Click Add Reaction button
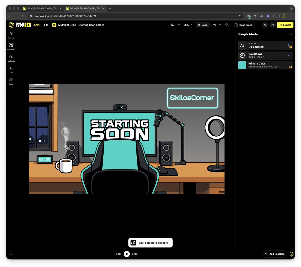 click(x=275, y=254)
